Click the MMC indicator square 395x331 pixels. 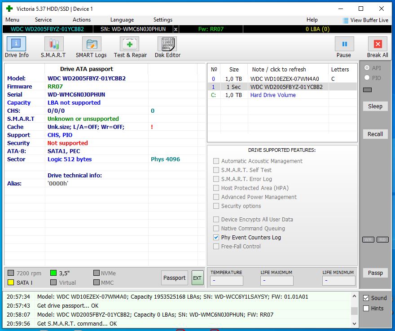(96, 282)
